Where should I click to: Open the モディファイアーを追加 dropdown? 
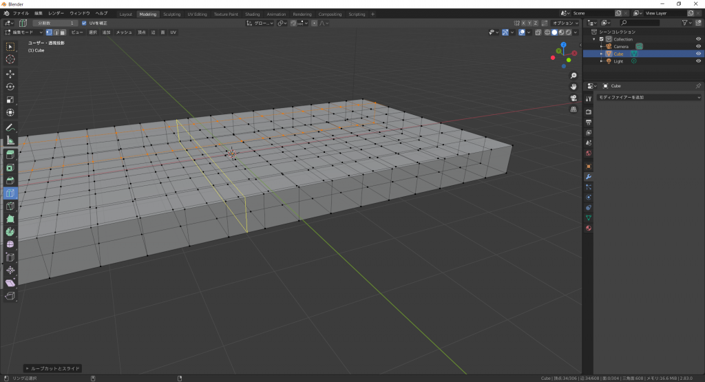(649, 97)
